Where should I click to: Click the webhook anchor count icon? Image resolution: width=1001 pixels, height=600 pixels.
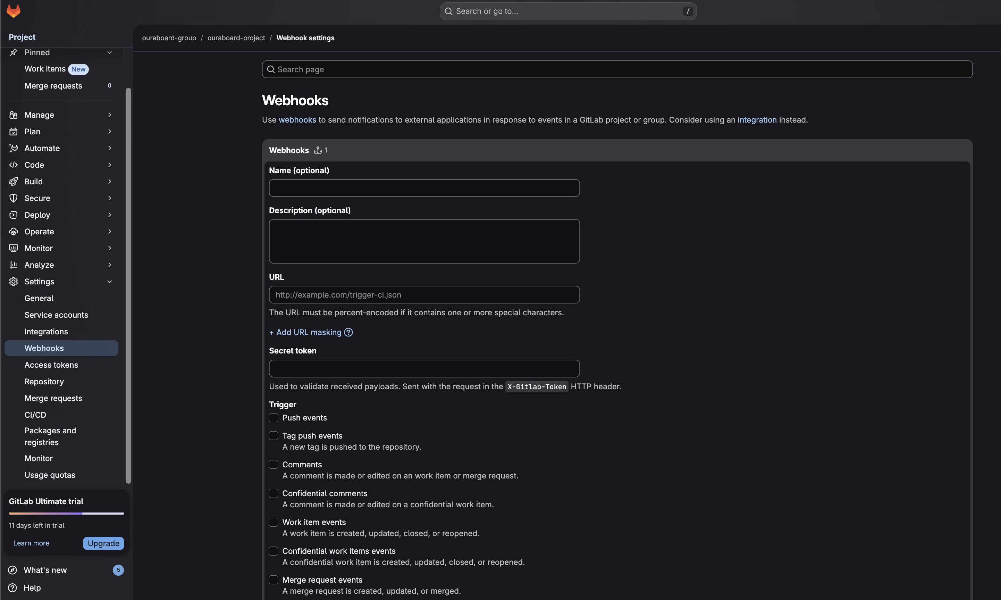coord(318,150)
